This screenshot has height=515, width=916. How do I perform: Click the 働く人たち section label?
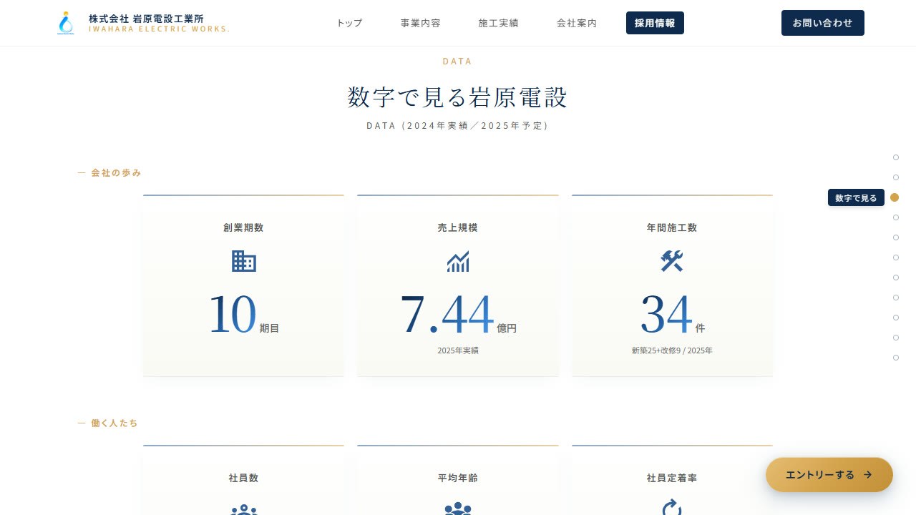(x=114, y=423)
